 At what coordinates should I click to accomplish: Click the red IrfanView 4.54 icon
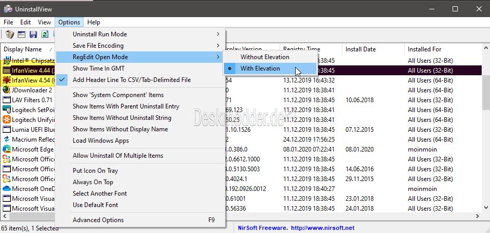[7, 80]
